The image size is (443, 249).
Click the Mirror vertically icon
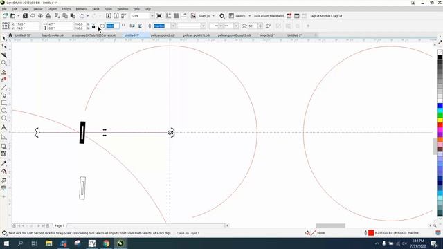pos(140,26)
